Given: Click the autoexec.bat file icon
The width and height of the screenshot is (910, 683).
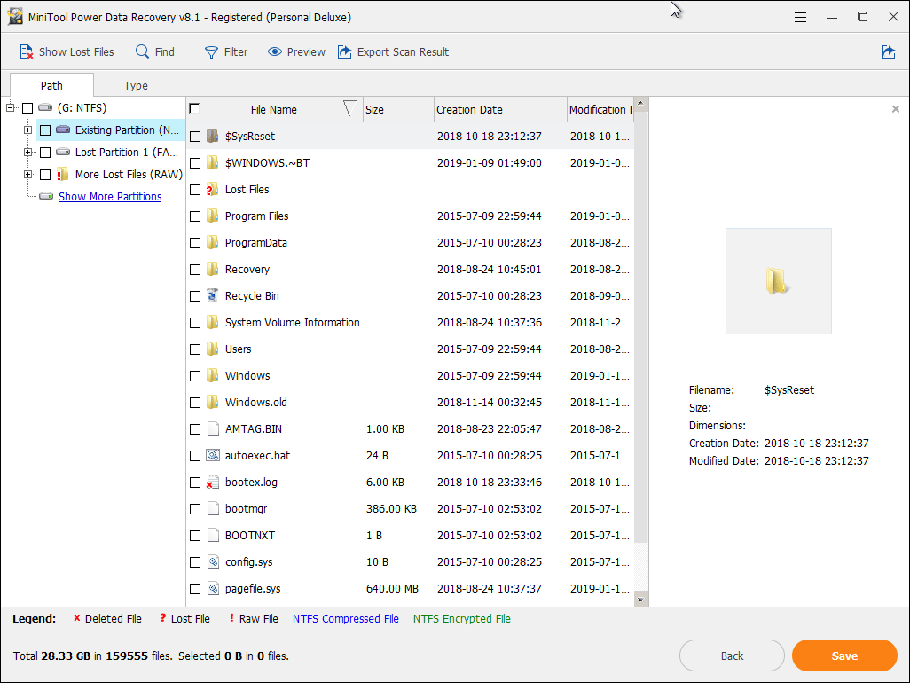Looking at the screenshot, I should 212,456.
